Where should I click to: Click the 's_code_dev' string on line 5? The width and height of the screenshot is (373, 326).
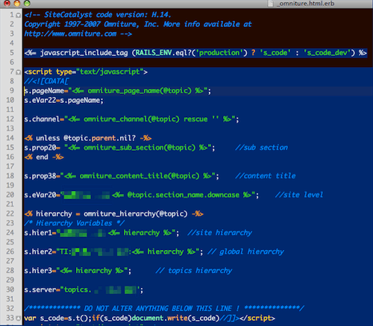pos(327,53)
